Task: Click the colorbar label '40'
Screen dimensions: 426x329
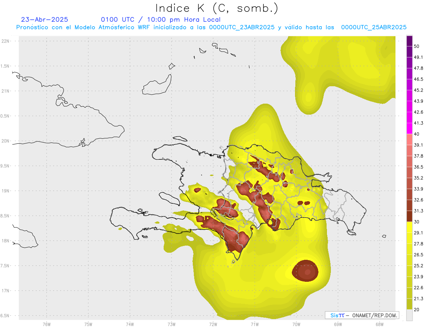Action: click(x=417, y=134)
